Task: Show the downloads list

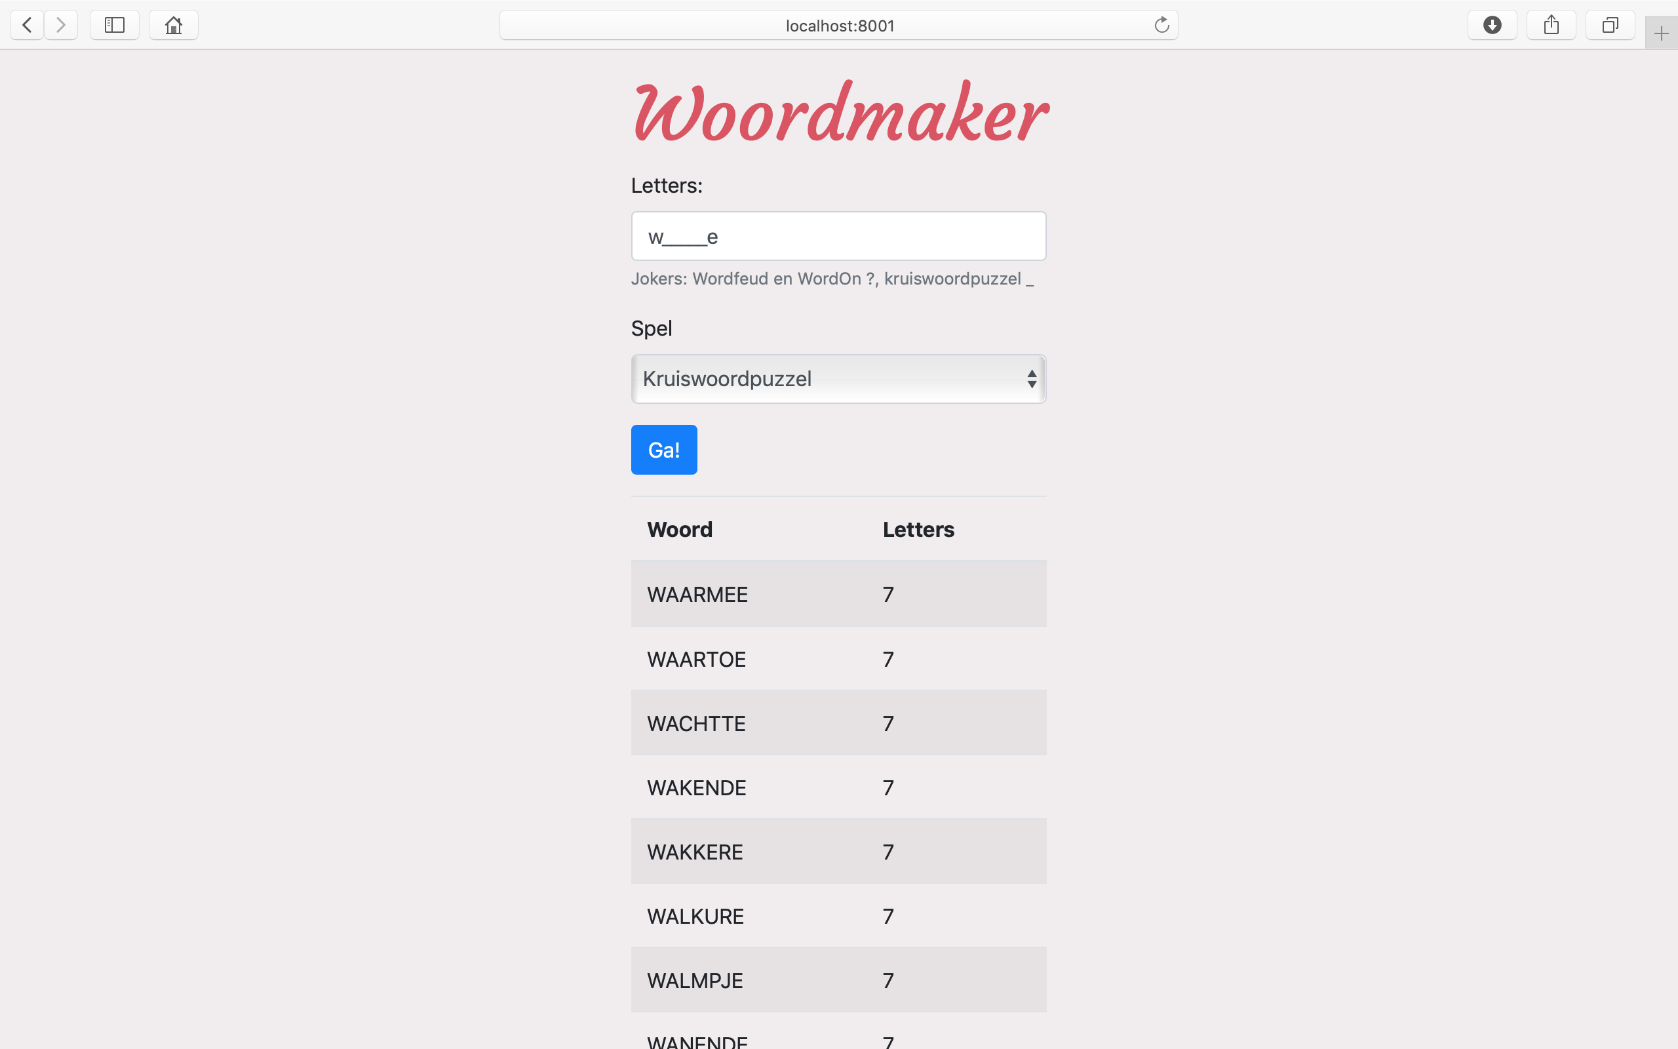Action: [1492, 26]
